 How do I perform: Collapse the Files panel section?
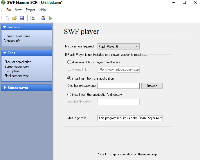point(5,53)
